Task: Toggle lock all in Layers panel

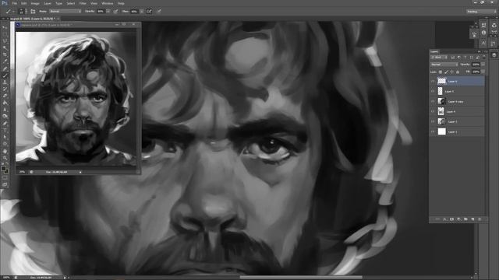Action: pyautogui.click(x=458, y=72)
